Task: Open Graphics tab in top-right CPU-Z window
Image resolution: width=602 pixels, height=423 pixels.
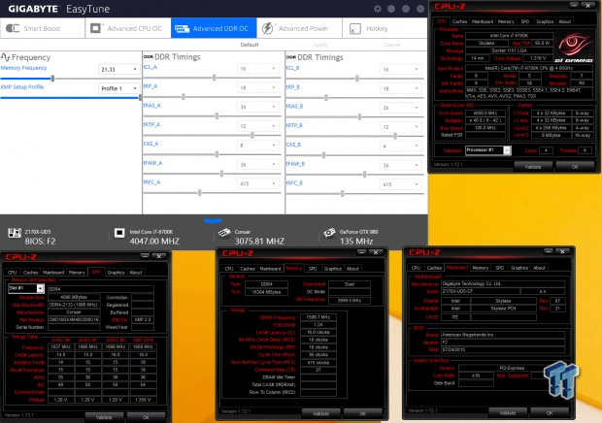Action: pos(545,21)
